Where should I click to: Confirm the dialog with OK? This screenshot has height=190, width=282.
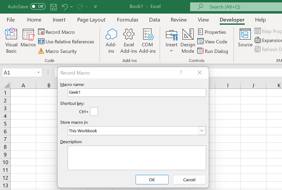coord(152,180)
